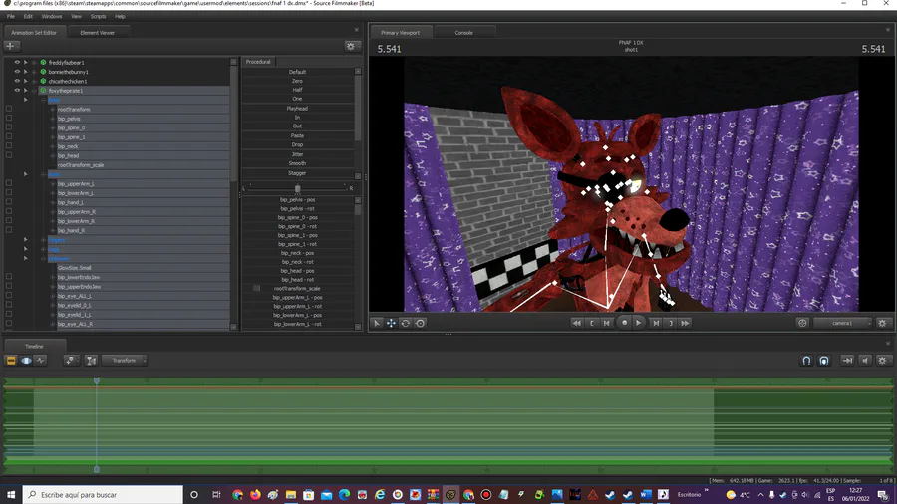
Task: Step forward one frame
Action: 656,323
